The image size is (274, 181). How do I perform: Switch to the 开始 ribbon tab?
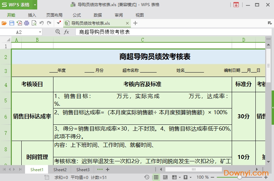click(11, 15)
